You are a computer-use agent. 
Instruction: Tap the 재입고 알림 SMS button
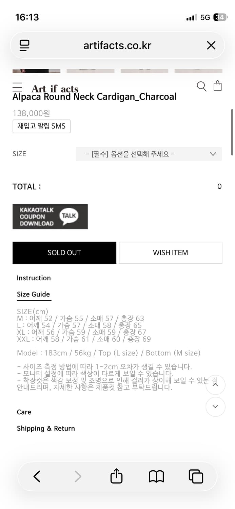[x=41, y=127]
